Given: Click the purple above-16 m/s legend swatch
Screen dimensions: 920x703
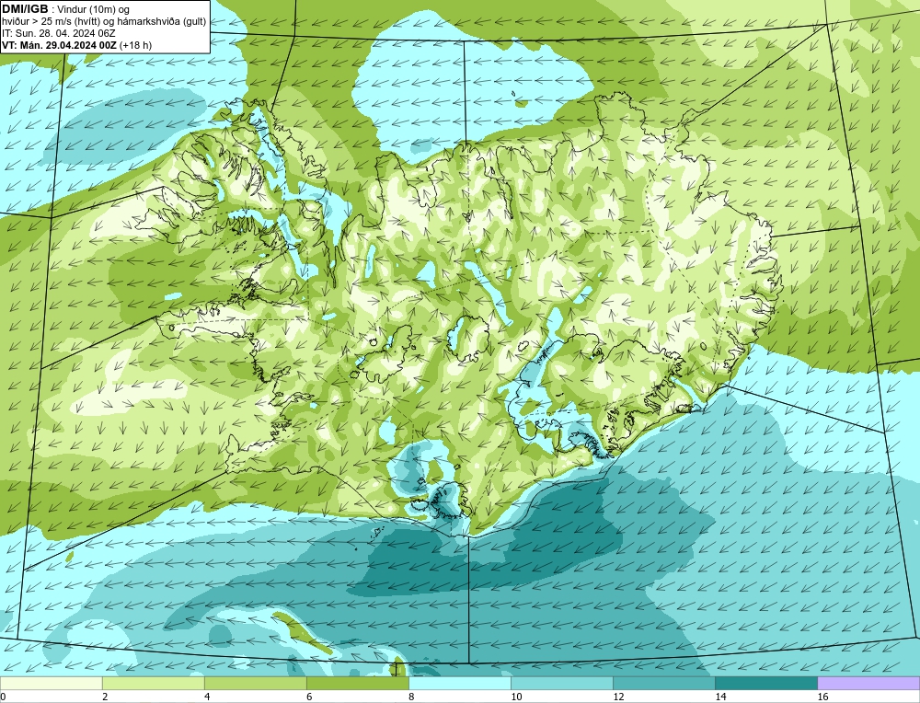Looking at the screenshot, I should [868, 683].
